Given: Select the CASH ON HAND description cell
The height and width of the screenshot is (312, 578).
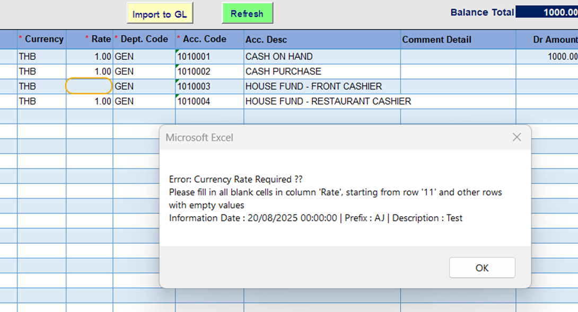Looking at the screenshot, I should pyautogui.click(x=321, y=57).
